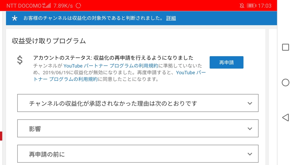Tap the muted notifications bell in the status bar
294x165 pixels.
242,6
